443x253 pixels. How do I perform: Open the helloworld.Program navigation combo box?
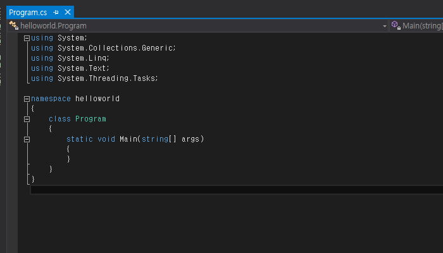197,26
